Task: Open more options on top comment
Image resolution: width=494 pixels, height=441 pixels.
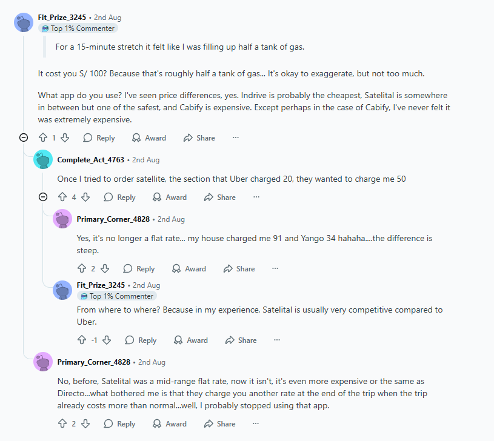Action: tap(236, 138)
